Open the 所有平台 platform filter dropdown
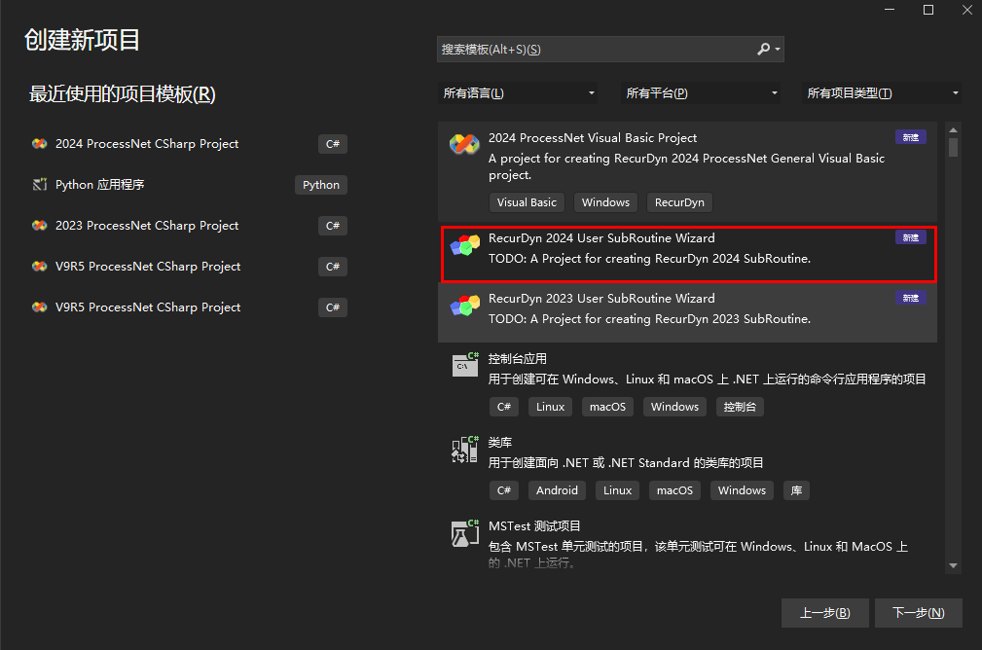Screen dimensions: 982x650 (700, 93)
